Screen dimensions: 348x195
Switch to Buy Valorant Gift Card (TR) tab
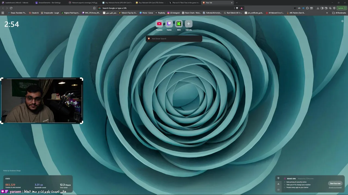pyautogui.click(x=150, y=3)
